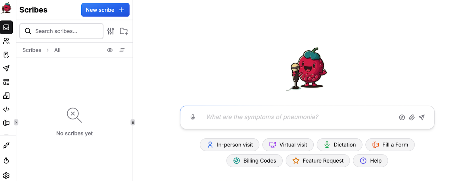Click the flame icon near the sidebar bottom

pyautogui.click(x=6, y=160)
